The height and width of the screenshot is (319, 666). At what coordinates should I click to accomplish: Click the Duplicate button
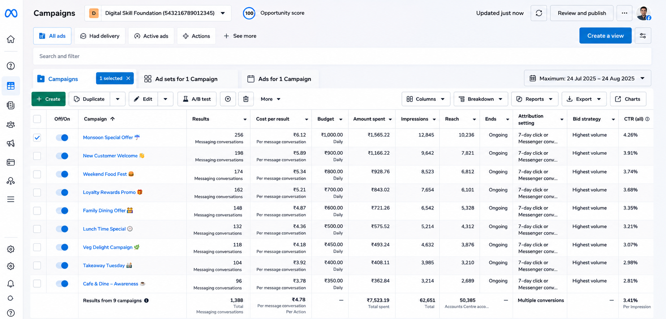pos(90,99)
